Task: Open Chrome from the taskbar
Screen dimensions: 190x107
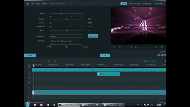Action: tap(54, 105)
